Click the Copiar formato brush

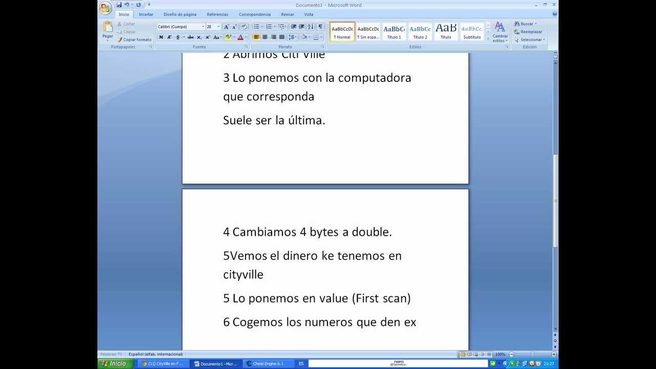[x=134, y=39]
